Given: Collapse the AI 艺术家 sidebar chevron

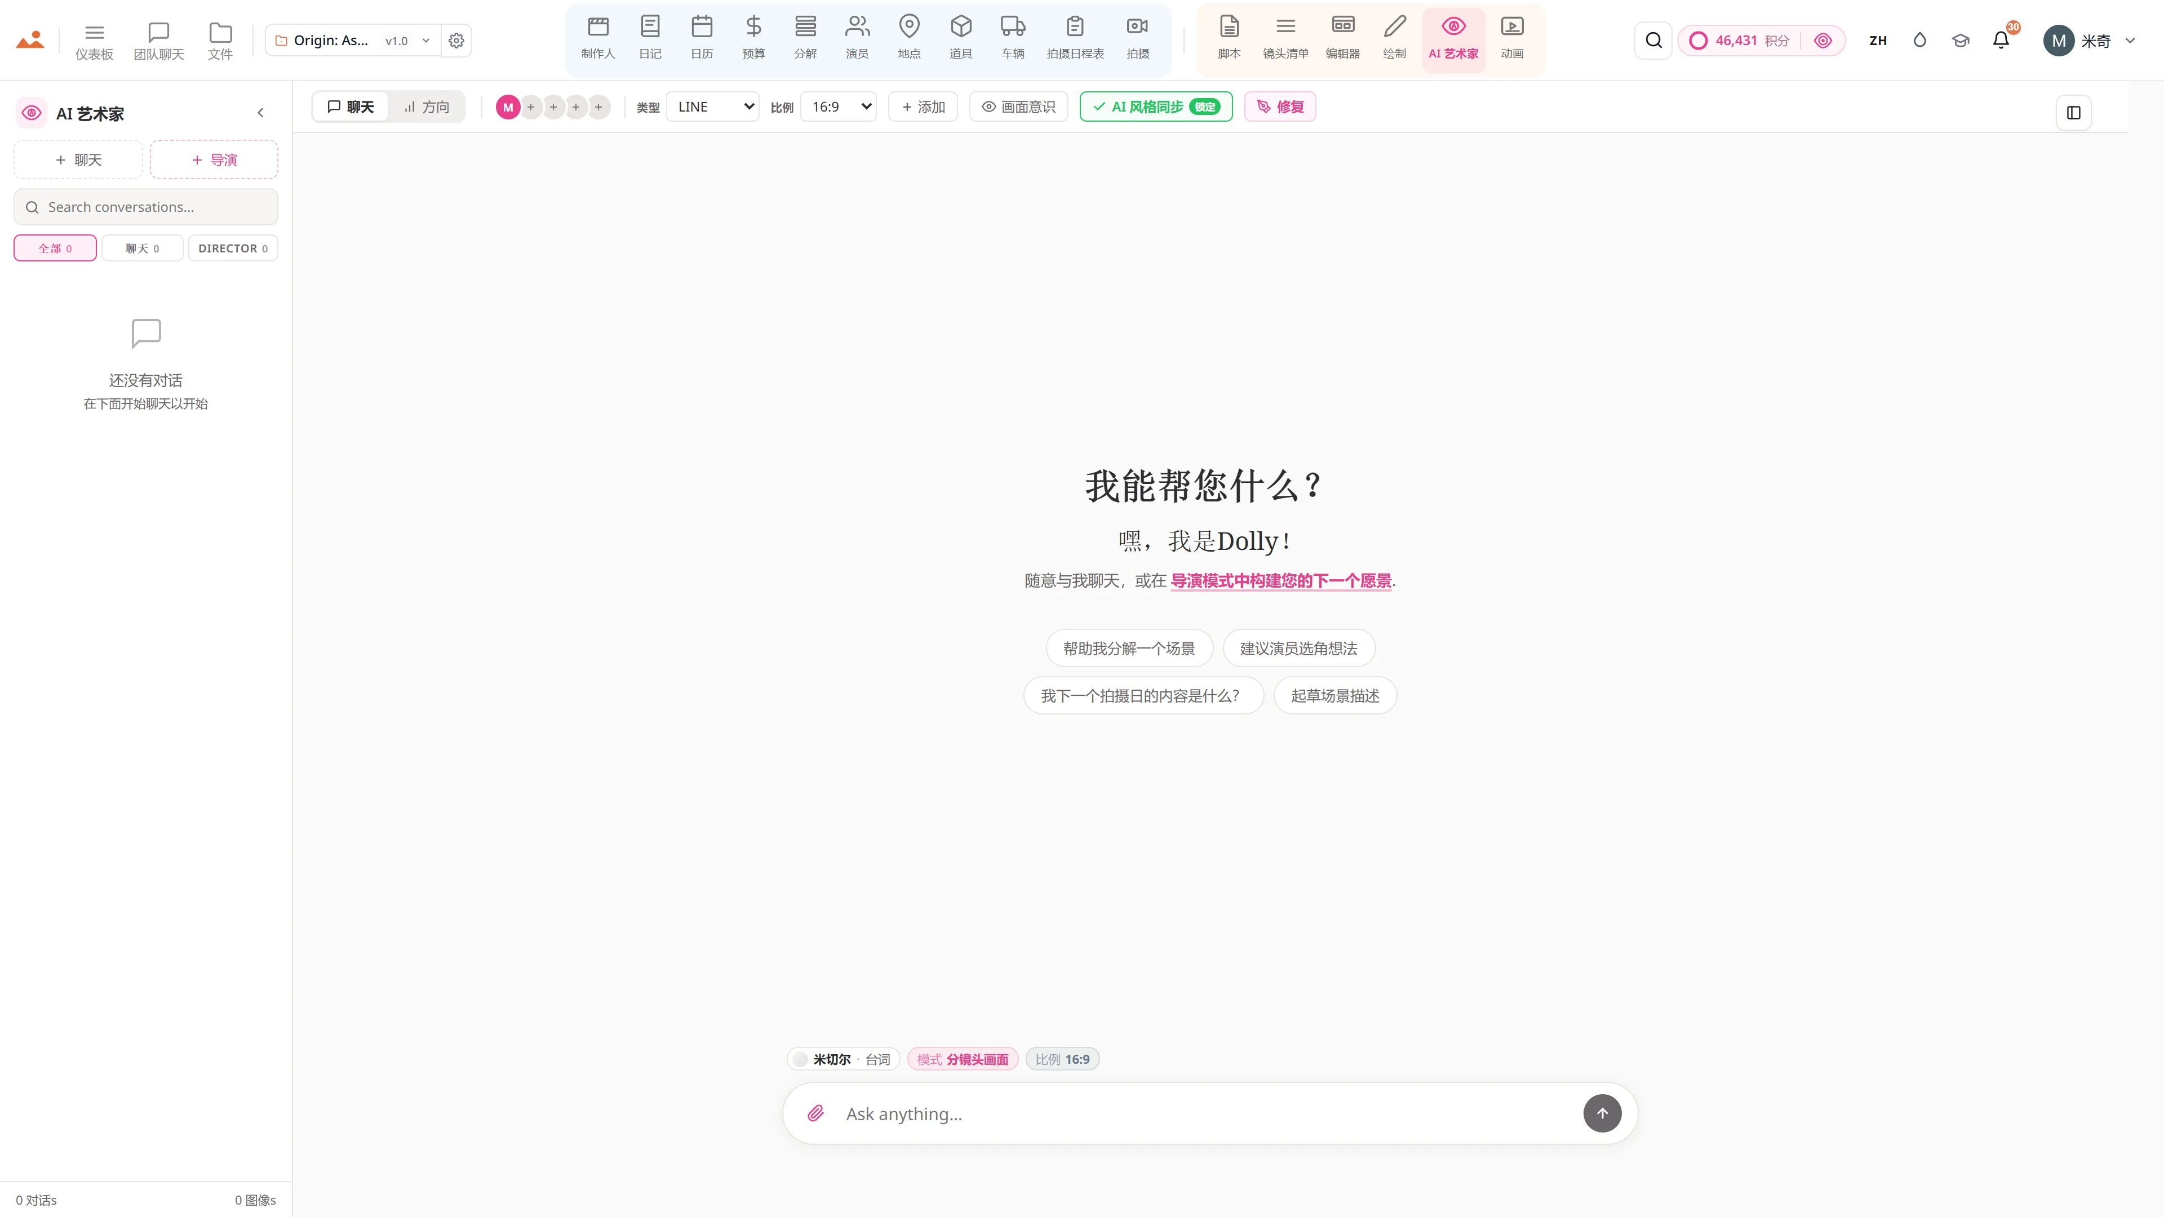Looking at the screenshot, I should click(260, 113).
